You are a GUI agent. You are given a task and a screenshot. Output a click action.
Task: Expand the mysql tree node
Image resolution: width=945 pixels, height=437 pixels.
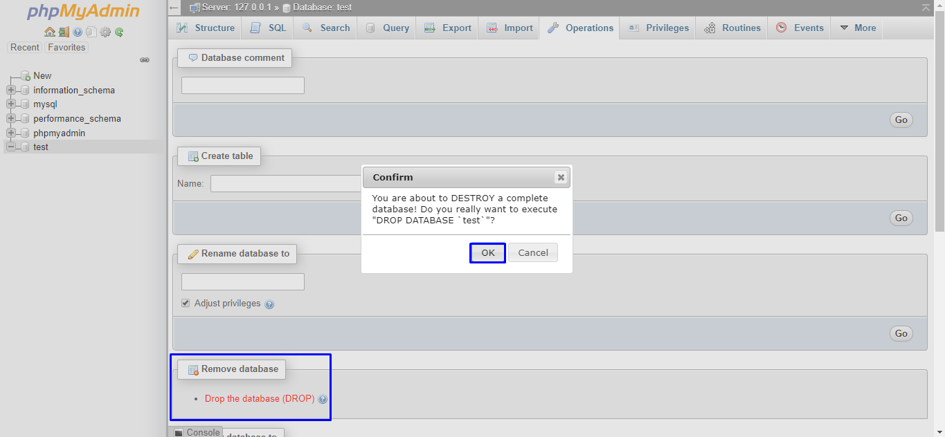[10, 104]
